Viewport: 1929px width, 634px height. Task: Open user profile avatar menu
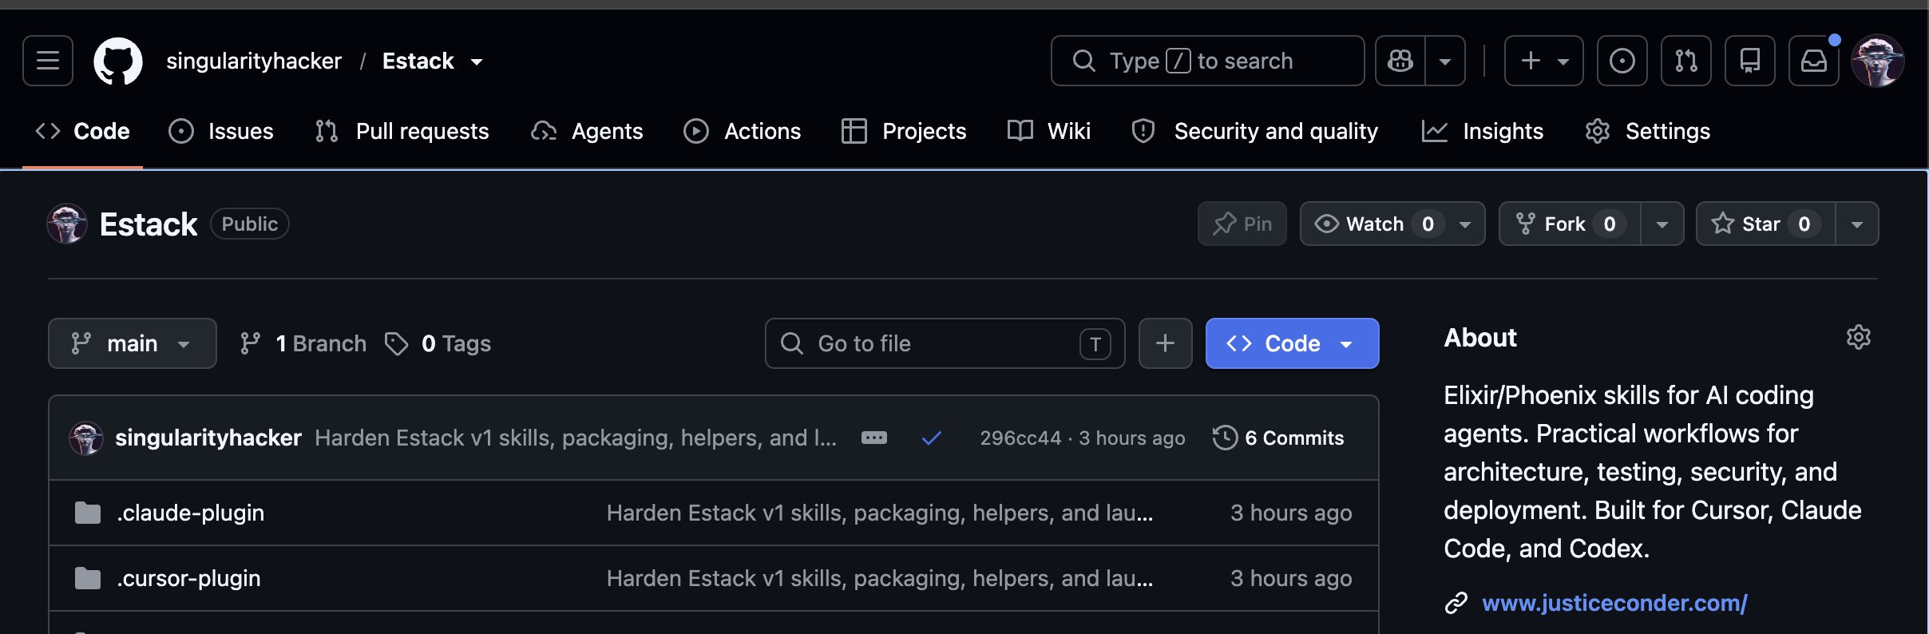[1878, 61]
